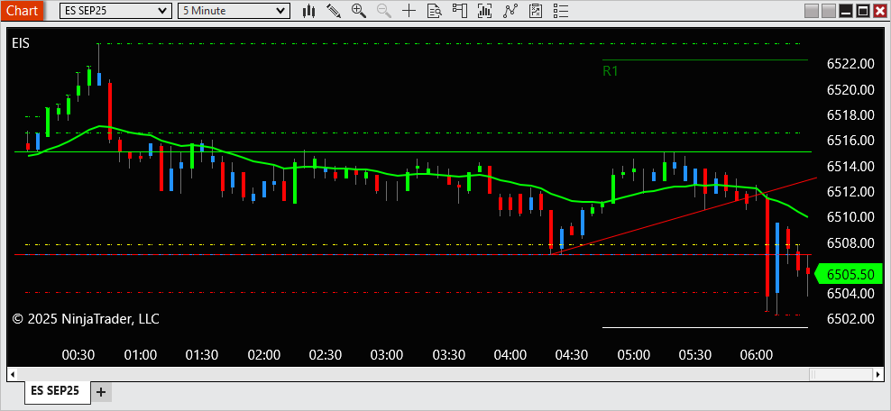Open the ES SEP25 instrument dropdown
Screen dimensions: 891x411
coord(115,11)
